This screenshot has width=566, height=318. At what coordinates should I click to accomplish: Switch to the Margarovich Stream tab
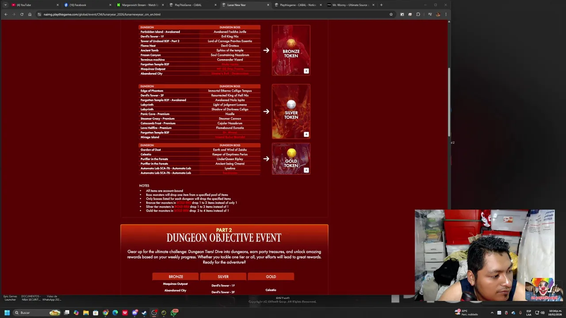pos(140,5)
